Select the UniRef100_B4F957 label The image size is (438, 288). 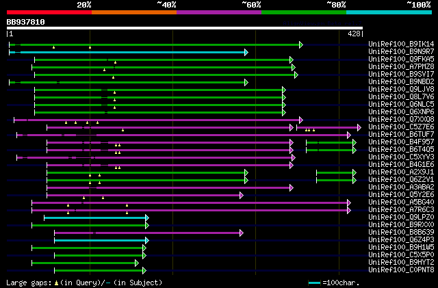pyautogui.click(x=401, y=142)
